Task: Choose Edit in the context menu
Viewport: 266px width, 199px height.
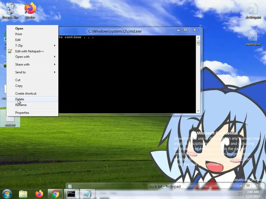Action: click(32, 40)
